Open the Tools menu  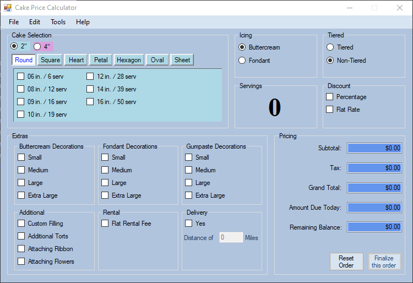(58, 22)
